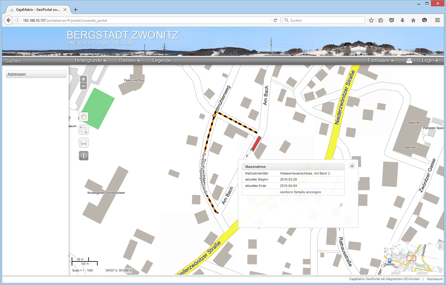Open the Impressum link
Image resolution: width=446 pixels, height=285 pixels.
(x=435, y=279)
